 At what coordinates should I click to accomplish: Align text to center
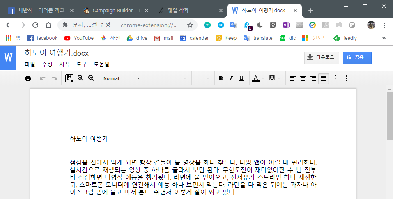point(303,79)
